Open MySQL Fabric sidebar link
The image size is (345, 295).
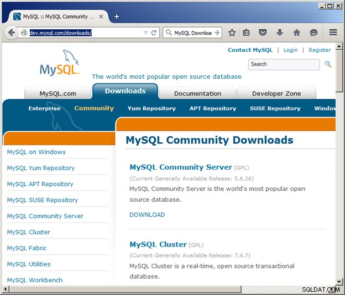point(27,248)
